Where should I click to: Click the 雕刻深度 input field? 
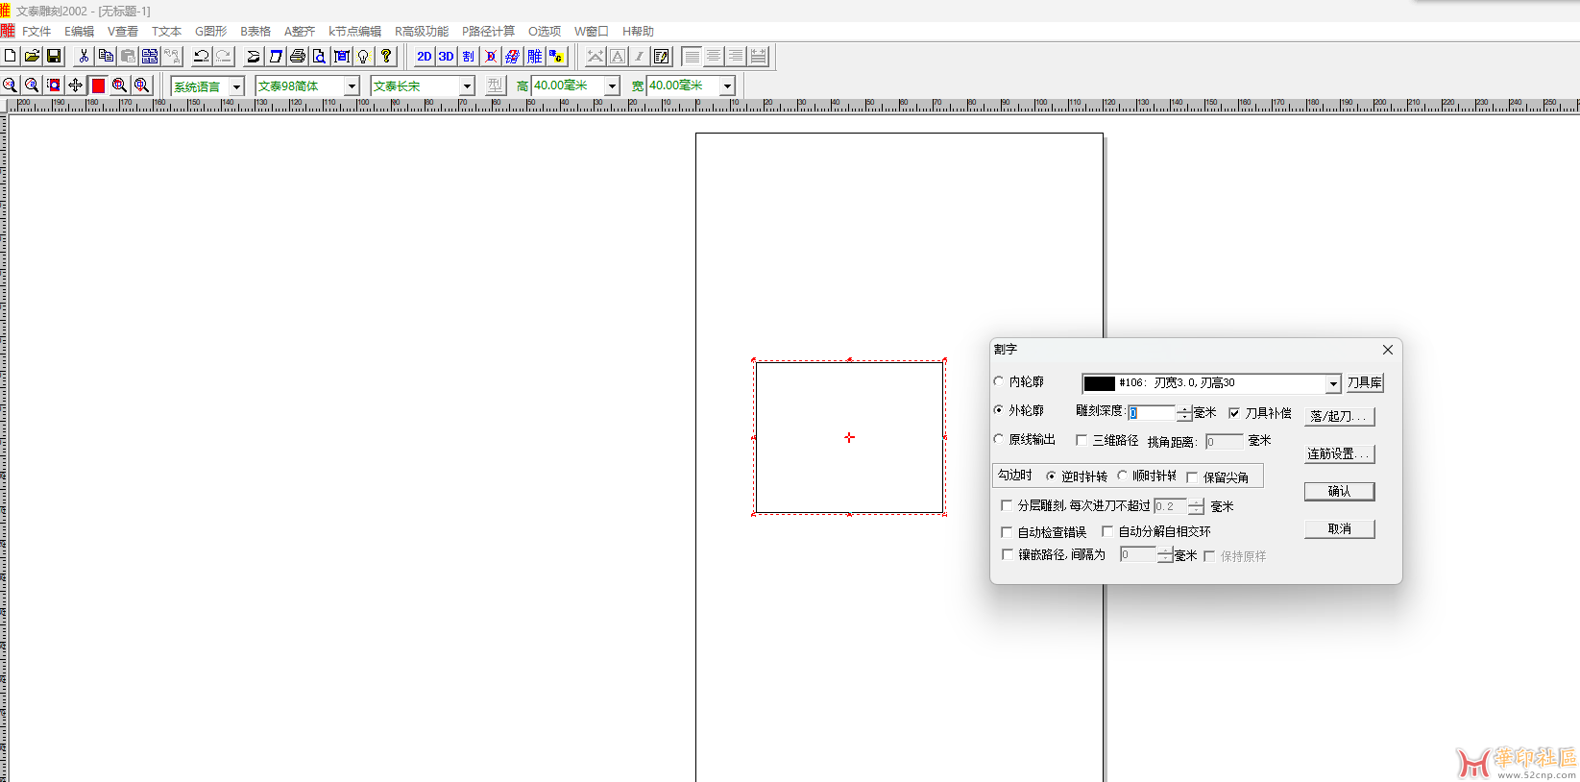pyautogui.click(x=1152, y=413)
